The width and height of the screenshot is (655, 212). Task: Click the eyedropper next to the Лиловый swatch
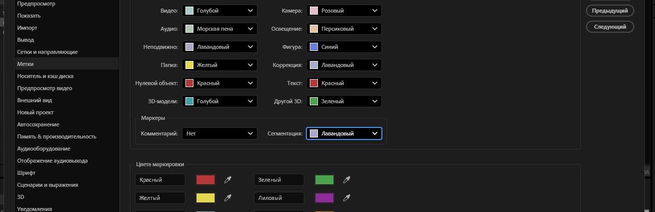pos(347,198)
